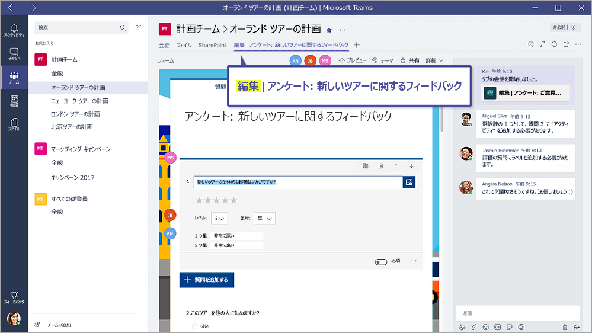The height and width of the screenshot is (333, 592).
Task: Click the search magnifier icon
Action: (x=123, y=28)
